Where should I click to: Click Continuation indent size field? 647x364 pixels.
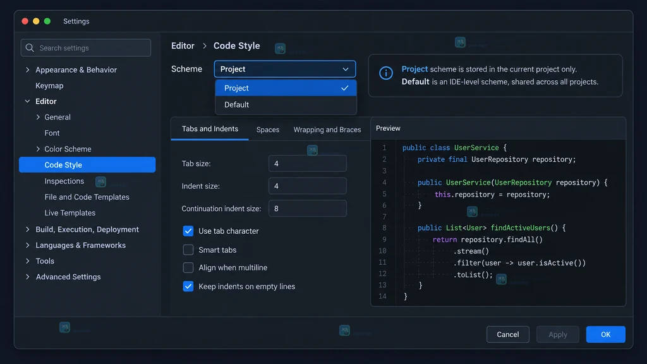[308, 209]
